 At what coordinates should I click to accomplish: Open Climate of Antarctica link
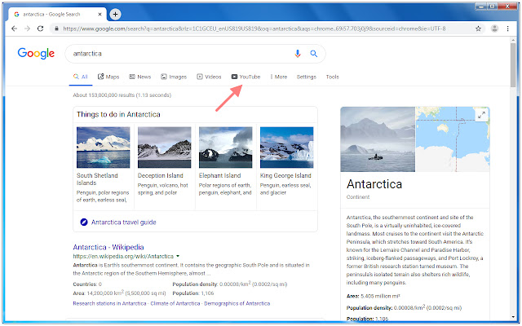175,303
